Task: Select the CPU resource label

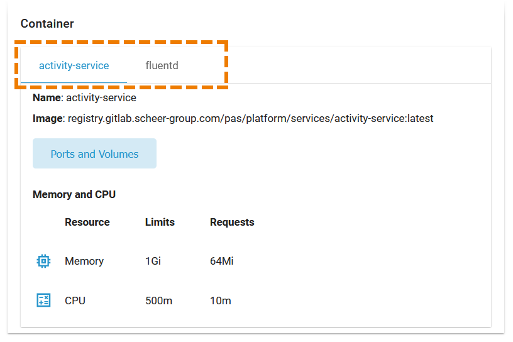Action: [x=75, y=301]
